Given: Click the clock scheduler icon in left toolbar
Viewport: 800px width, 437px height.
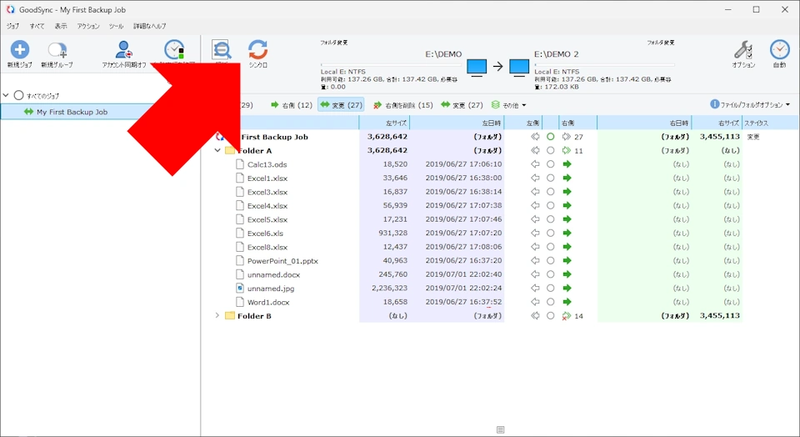Looking at the screenshot, I should [x=174, y=50].
